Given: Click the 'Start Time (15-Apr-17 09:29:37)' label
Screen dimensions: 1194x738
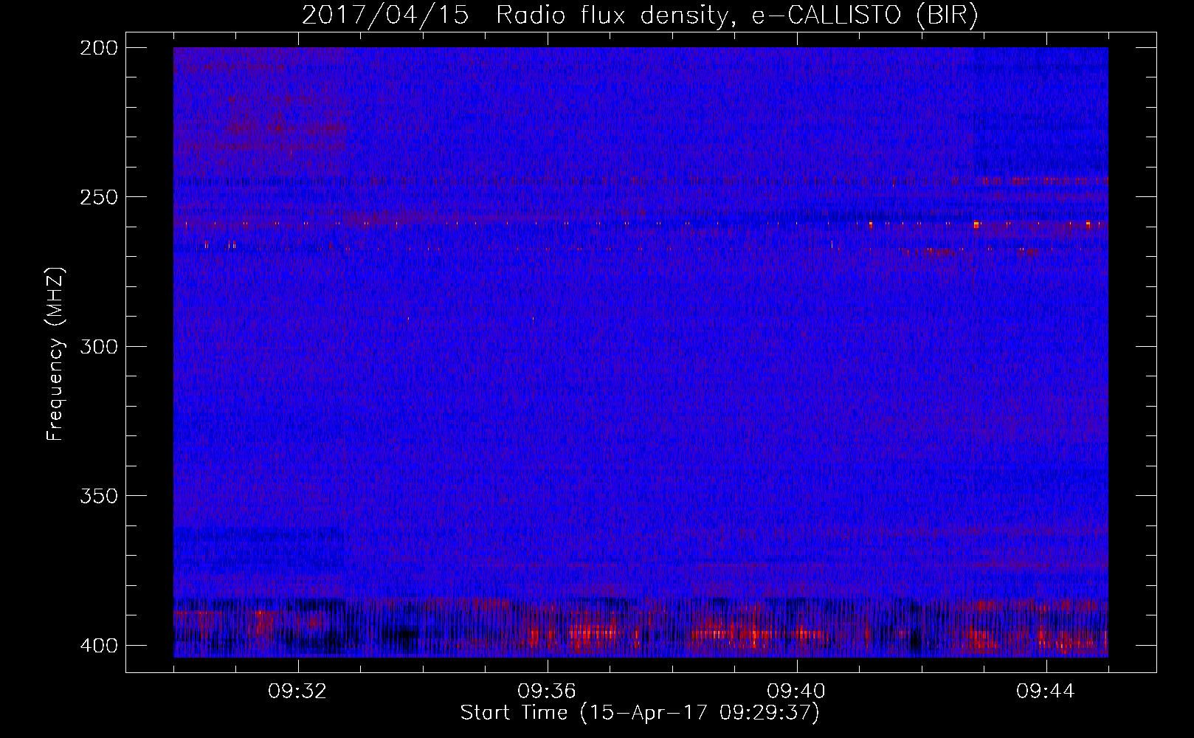Looking at the screenshot, I should click(640, 713).
